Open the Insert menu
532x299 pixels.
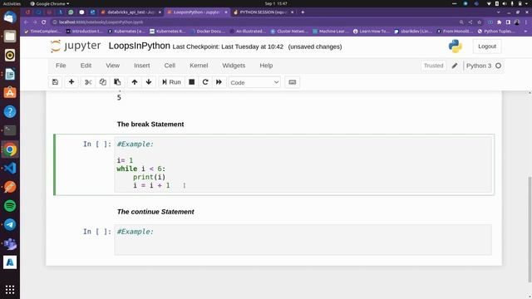pos(142,66)
